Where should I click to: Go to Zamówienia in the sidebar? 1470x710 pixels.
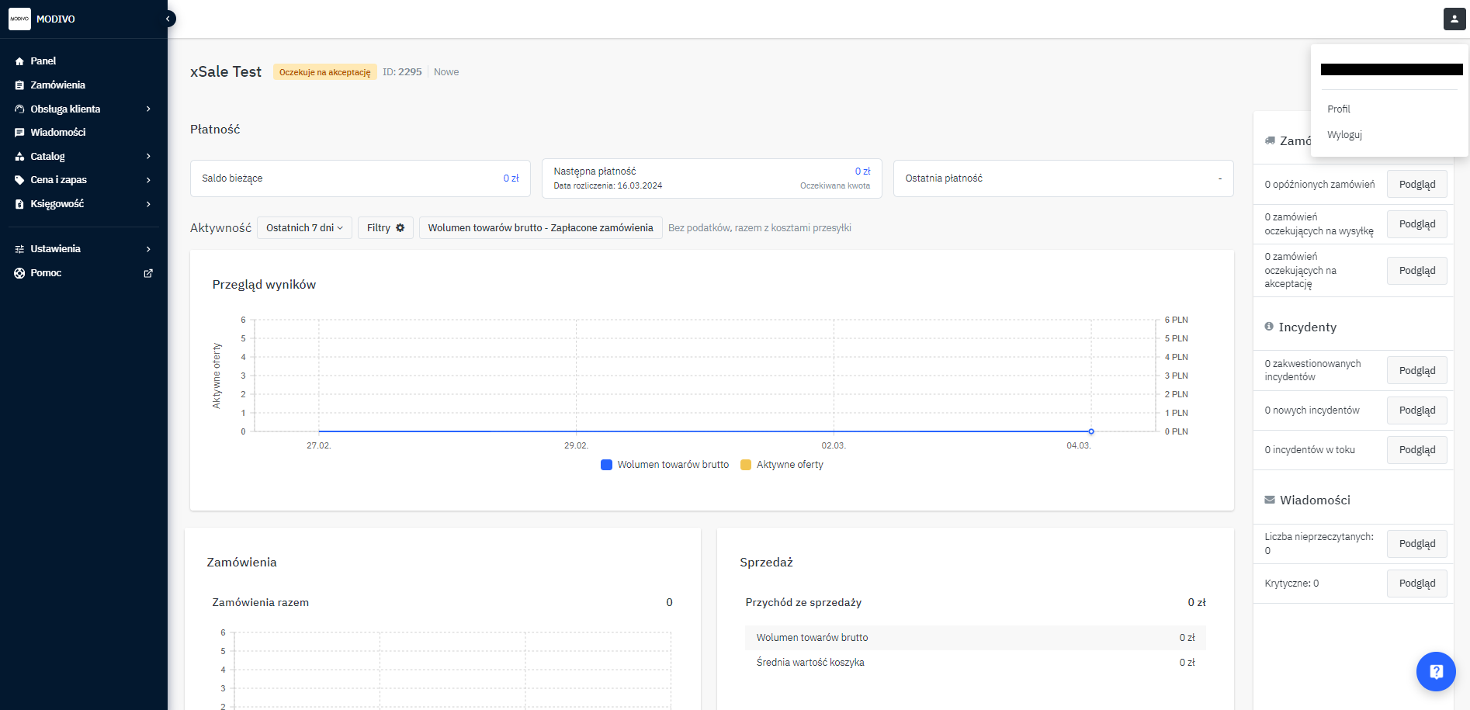pyautogui.click(x=57, y=85)
